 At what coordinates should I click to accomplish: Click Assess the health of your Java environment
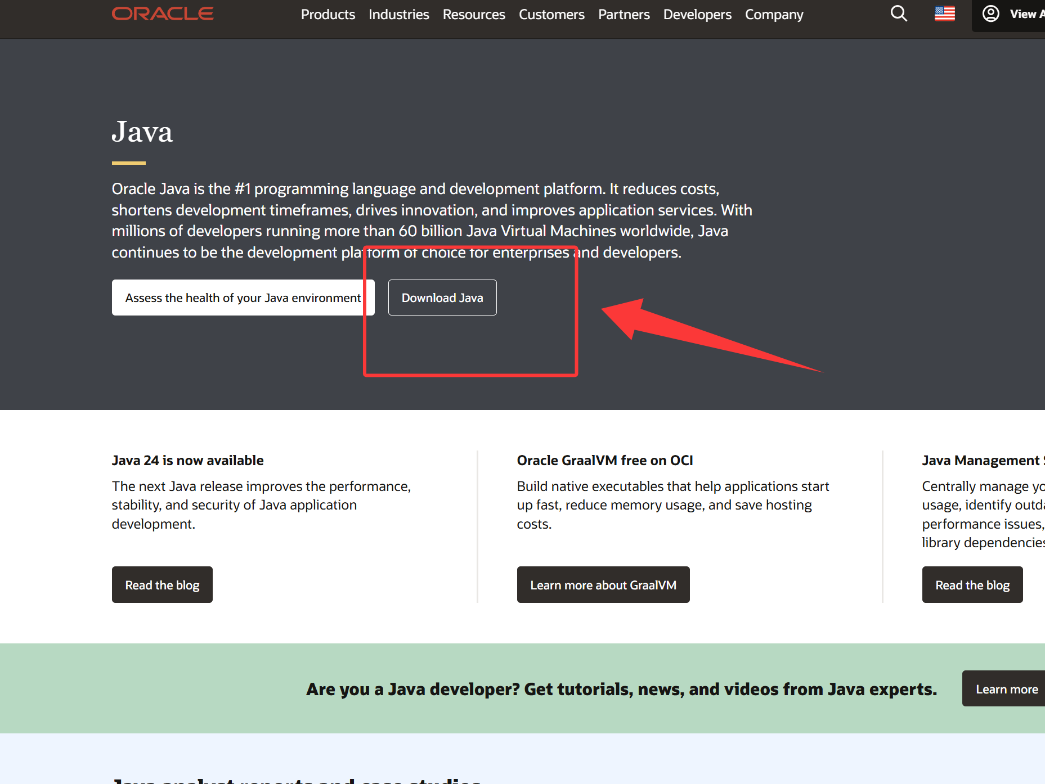[x=243, y=298]
